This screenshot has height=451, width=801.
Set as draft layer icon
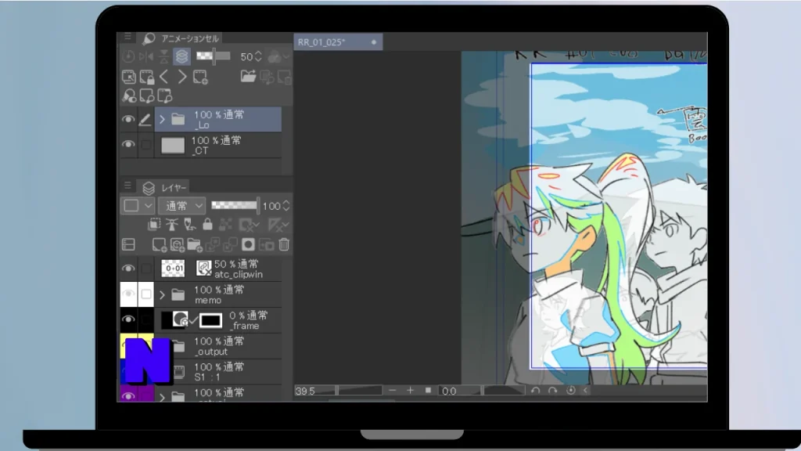pyautogui.click(x=189, y=225)
